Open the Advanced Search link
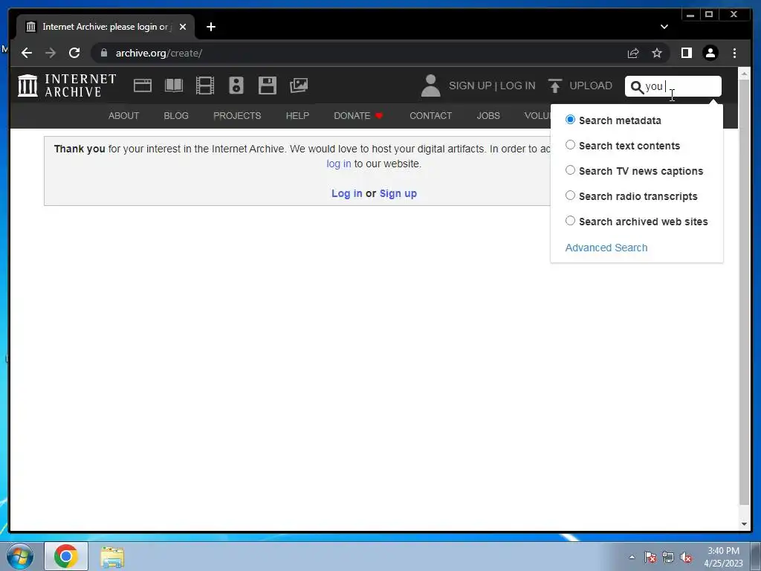The width and height of the screenshot is (761, 571). pos(606,248)
